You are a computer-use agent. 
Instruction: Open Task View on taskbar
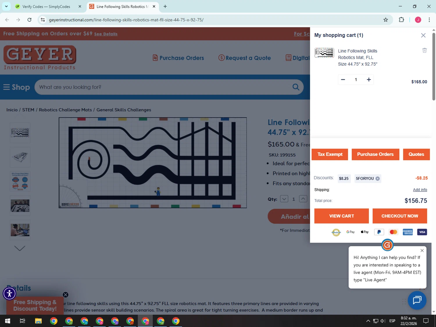[x=22, y=321]
